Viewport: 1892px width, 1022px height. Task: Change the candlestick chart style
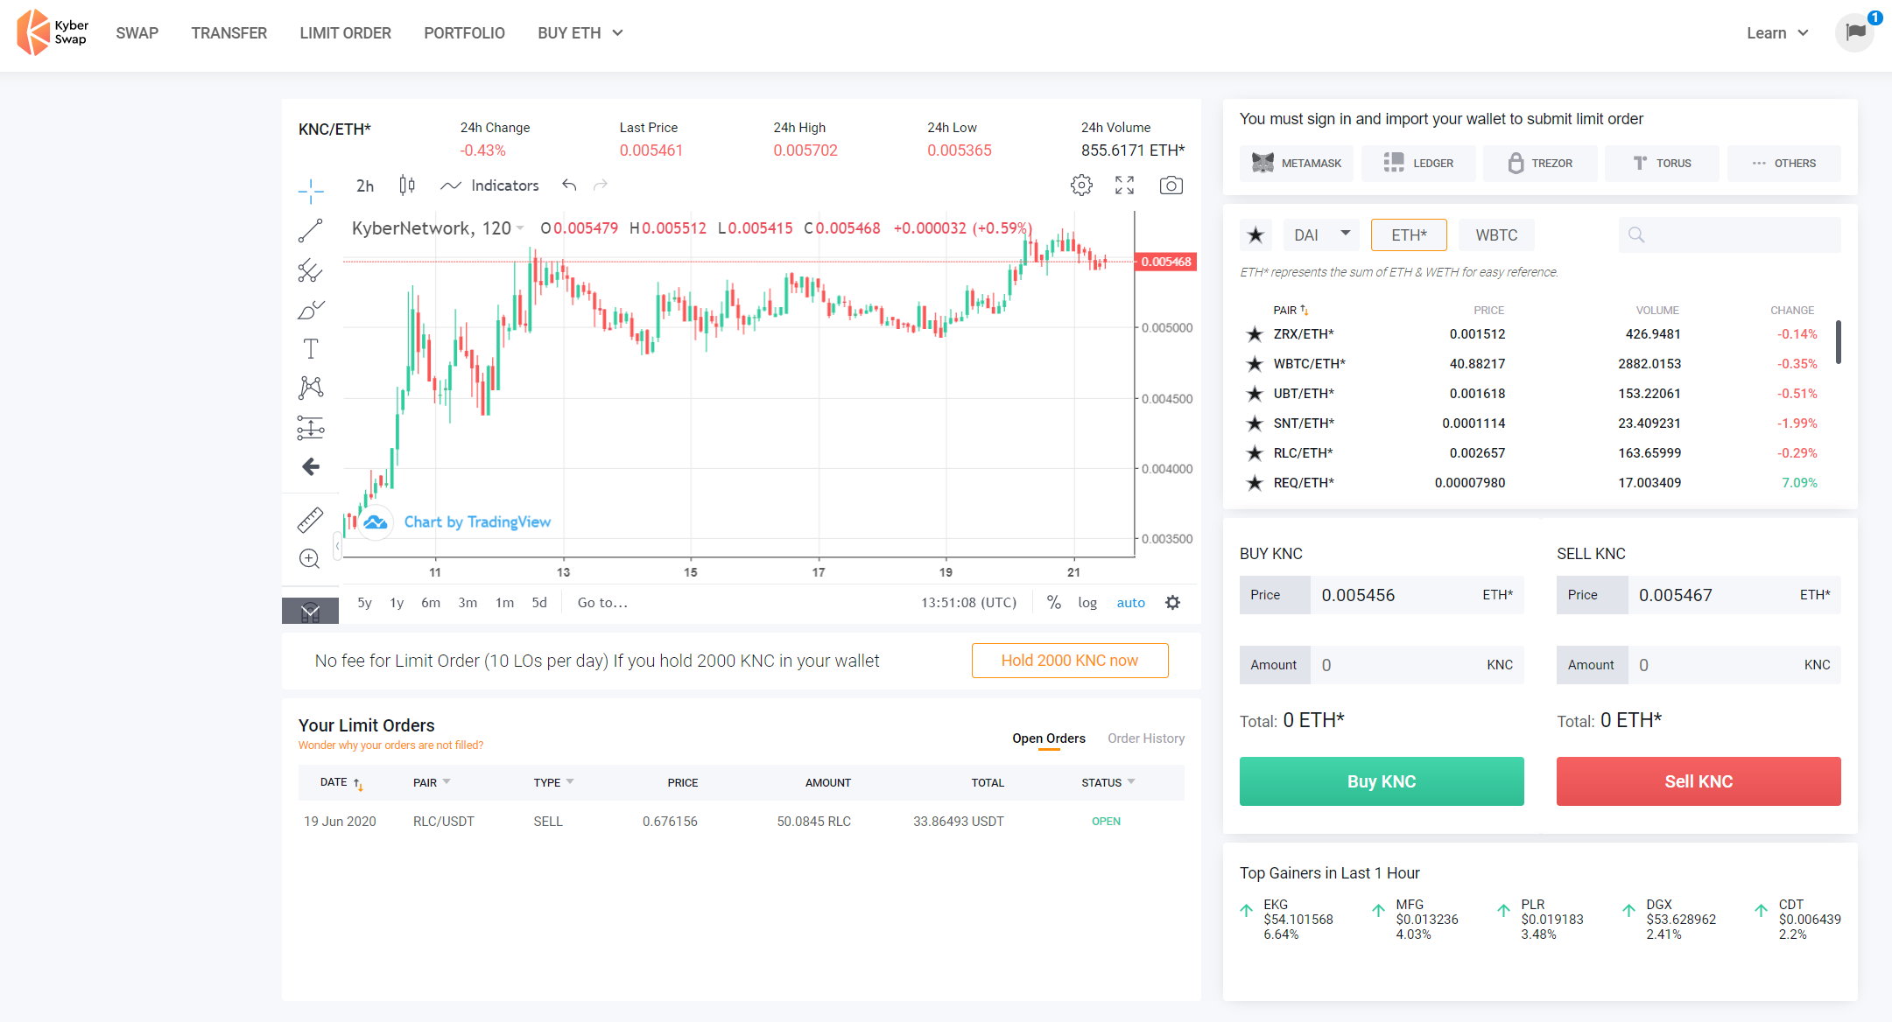[407, 185]
